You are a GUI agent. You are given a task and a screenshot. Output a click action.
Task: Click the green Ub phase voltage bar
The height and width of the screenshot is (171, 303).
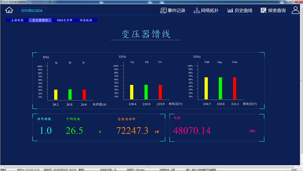(146, 92)
